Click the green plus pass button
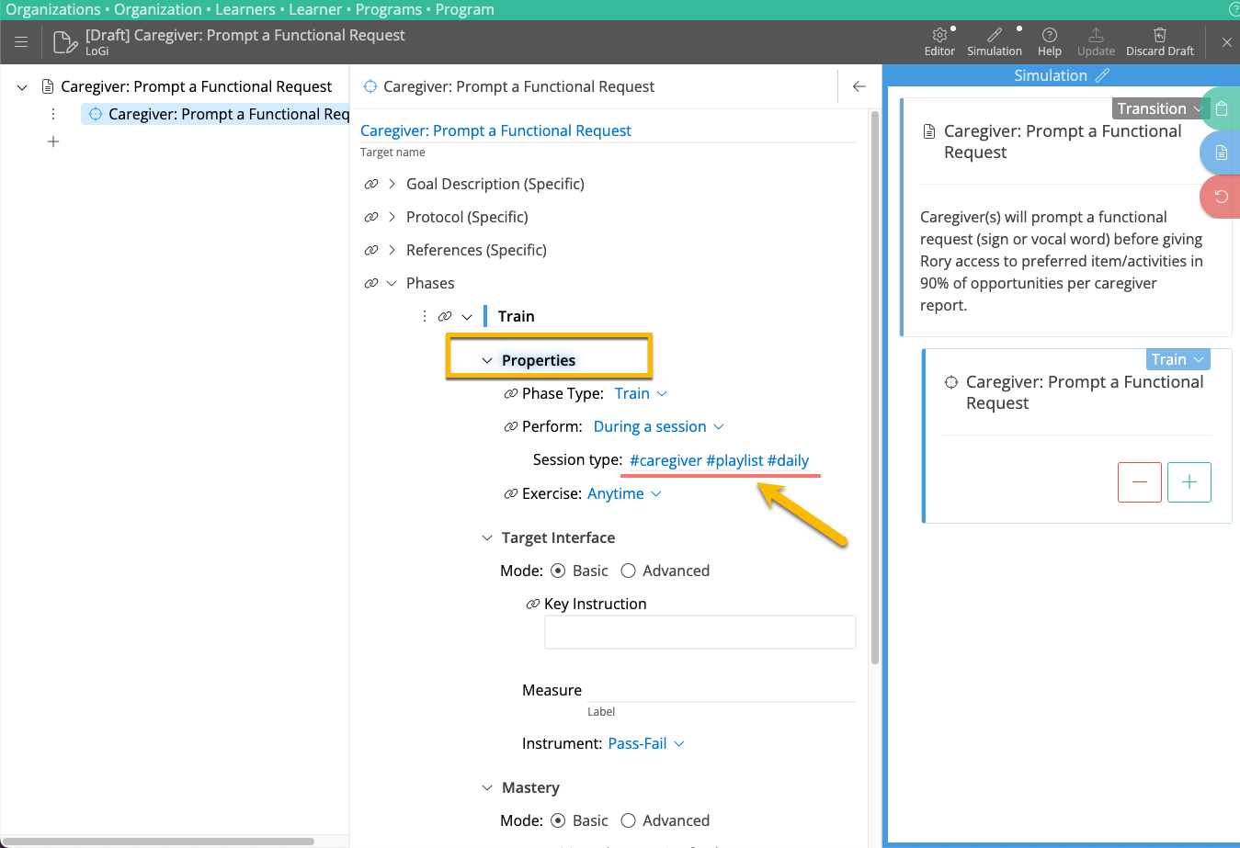The image size is (1240, 848). point(1189,482)
